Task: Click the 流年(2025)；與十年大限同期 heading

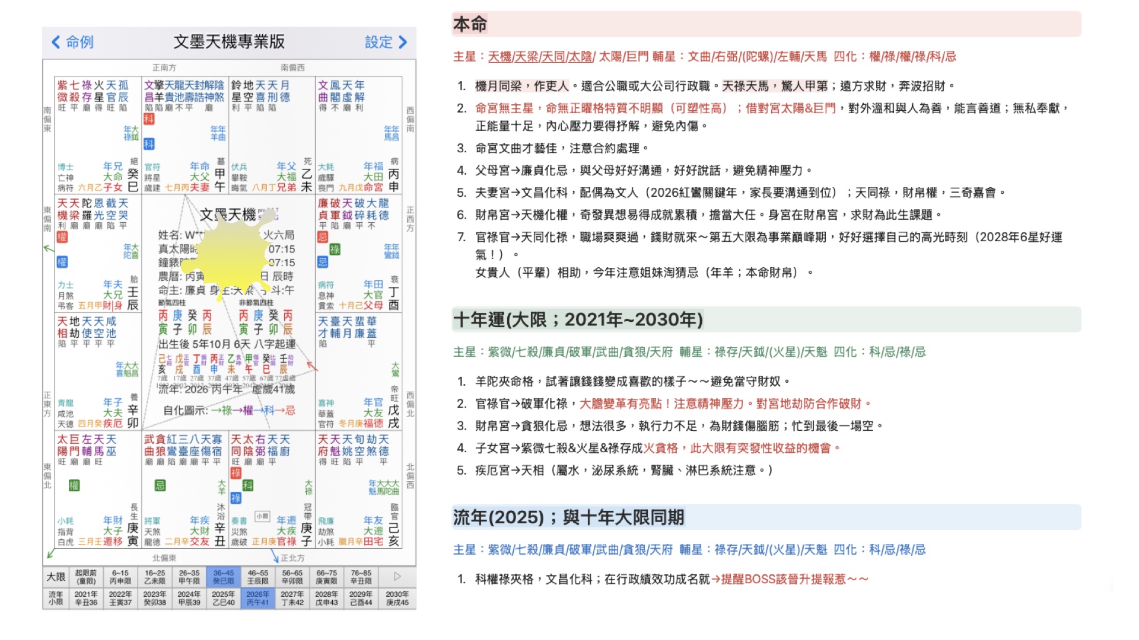Action: (x=568, y=517)
